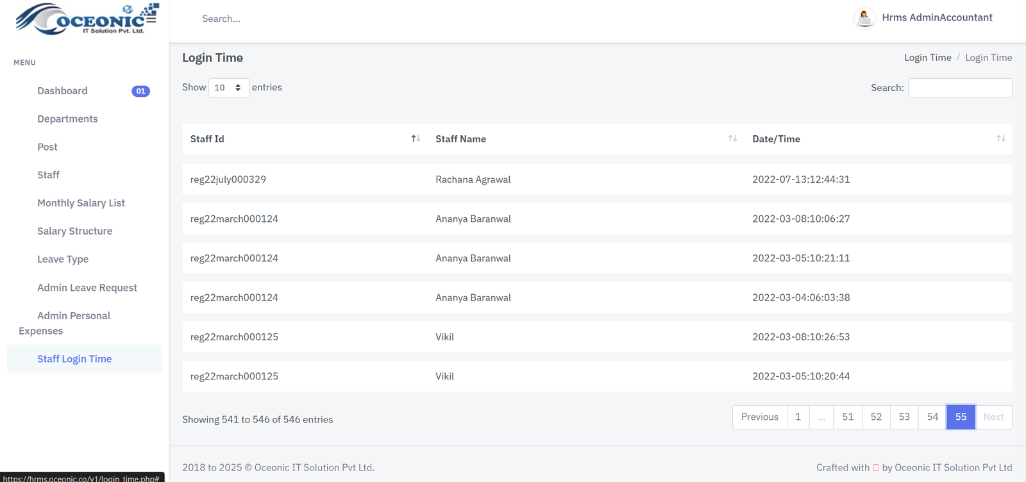Click the Oceonic IT Solution logo

pos(87,19)
